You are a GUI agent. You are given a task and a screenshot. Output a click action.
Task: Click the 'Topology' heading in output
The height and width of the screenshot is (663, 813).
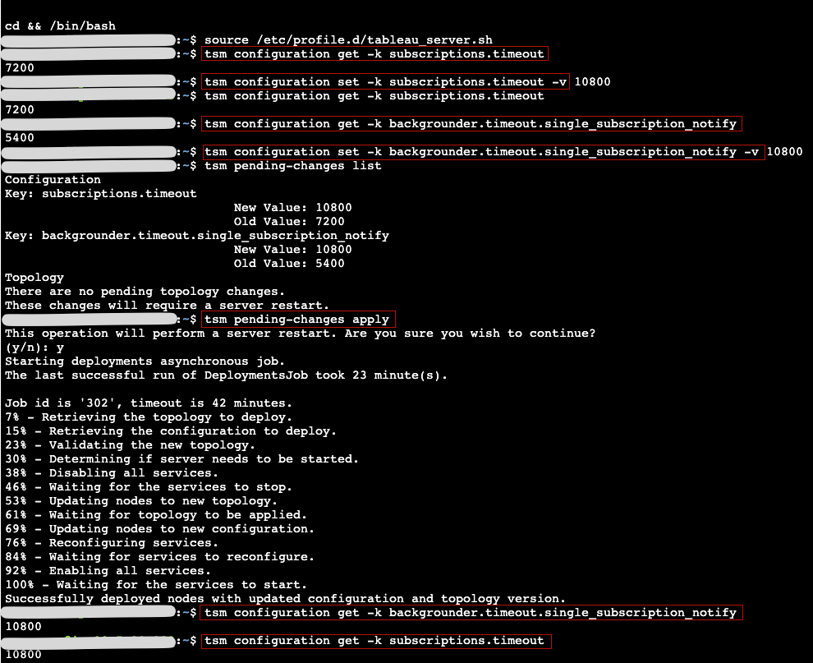[x=34, y=277]
